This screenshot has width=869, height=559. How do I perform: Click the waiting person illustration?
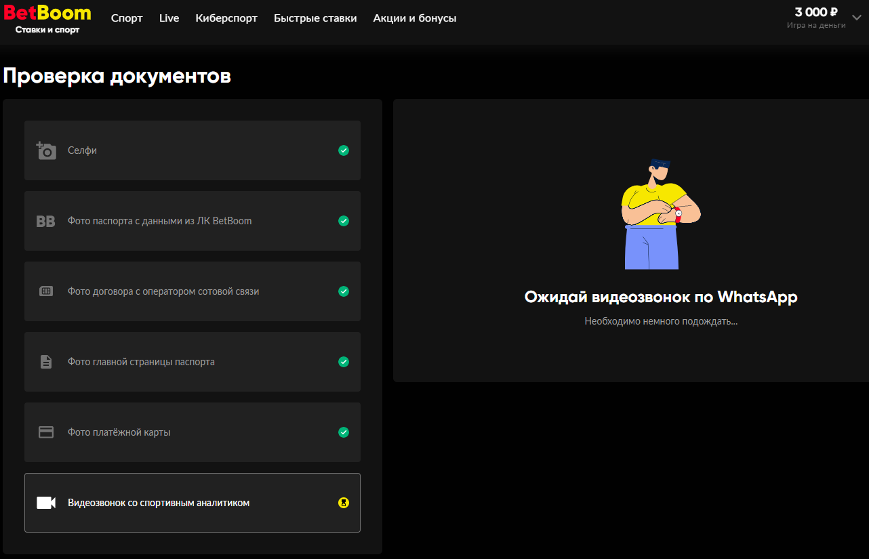click(x=658, y=213)
